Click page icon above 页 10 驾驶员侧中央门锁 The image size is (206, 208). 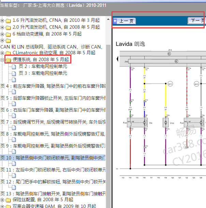pos(14,152)
